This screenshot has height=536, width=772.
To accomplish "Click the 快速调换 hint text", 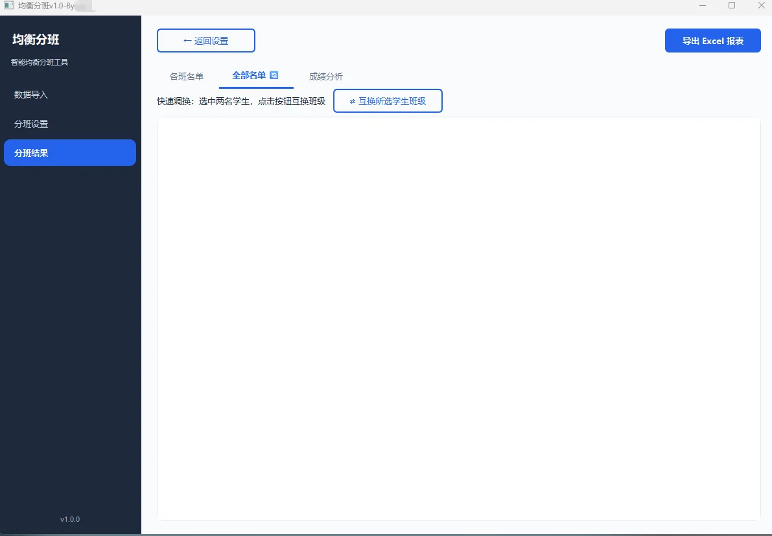I will 241,101.
